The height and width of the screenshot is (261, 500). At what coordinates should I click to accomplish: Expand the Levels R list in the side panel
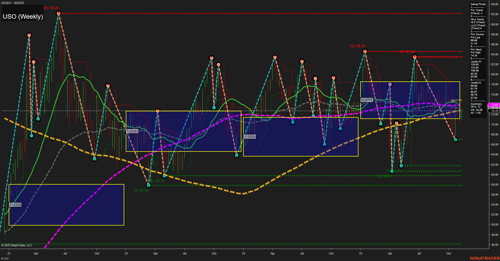click(476, 61)
